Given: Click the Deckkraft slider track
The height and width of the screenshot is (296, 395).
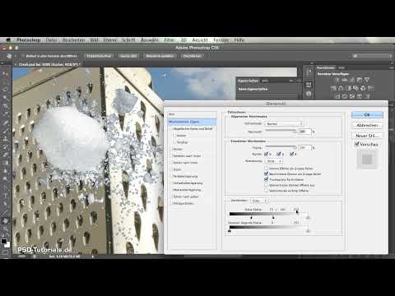Looking at the screenshot, I should pyautogui.click(x=281, y=130).
